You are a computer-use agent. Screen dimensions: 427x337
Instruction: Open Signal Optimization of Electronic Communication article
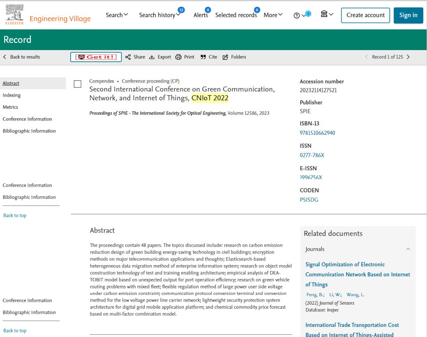coord(357,274)
